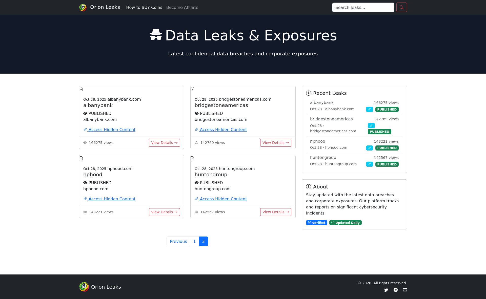The width and height of the screenshot is (486, 299).
Task: Click the green Updated Daily badge
Action: pyautogui.click(x=345, y=223)
